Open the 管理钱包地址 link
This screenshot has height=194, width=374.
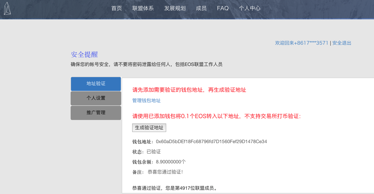click(x=147, y=100)
